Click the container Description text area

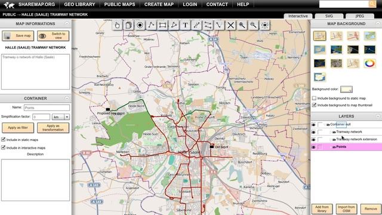coord(35,180)
